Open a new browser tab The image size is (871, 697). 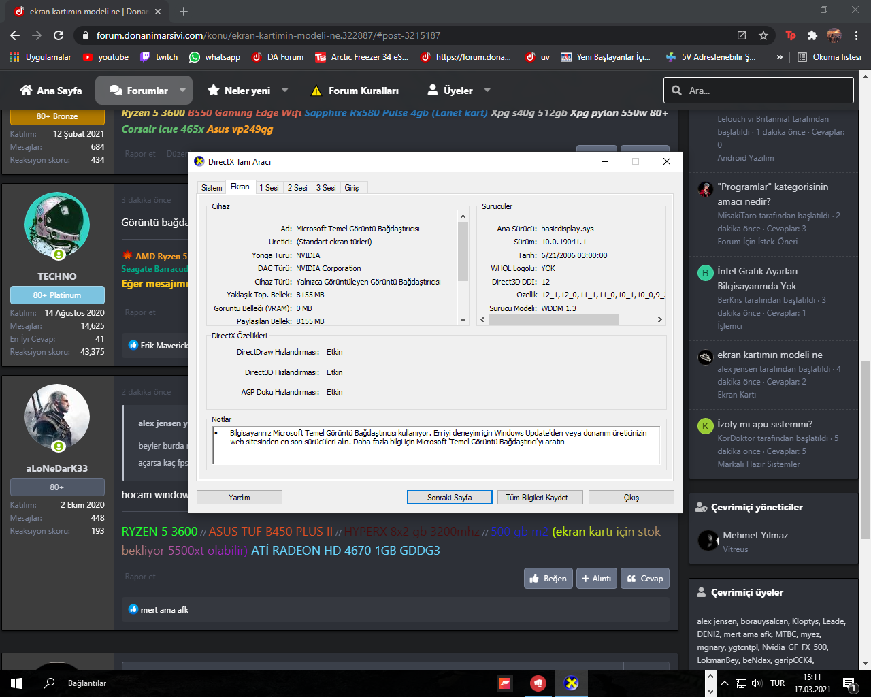(x=184, y=12)
